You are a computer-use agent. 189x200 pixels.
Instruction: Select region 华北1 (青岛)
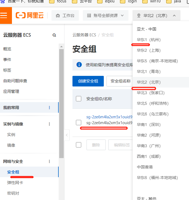point(149,72)
